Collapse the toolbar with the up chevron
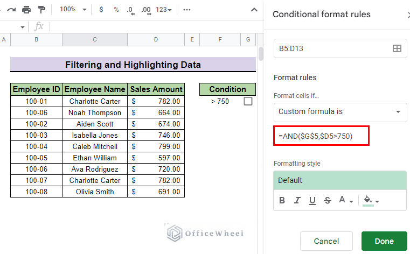410x254 pixels. (254, 10)
